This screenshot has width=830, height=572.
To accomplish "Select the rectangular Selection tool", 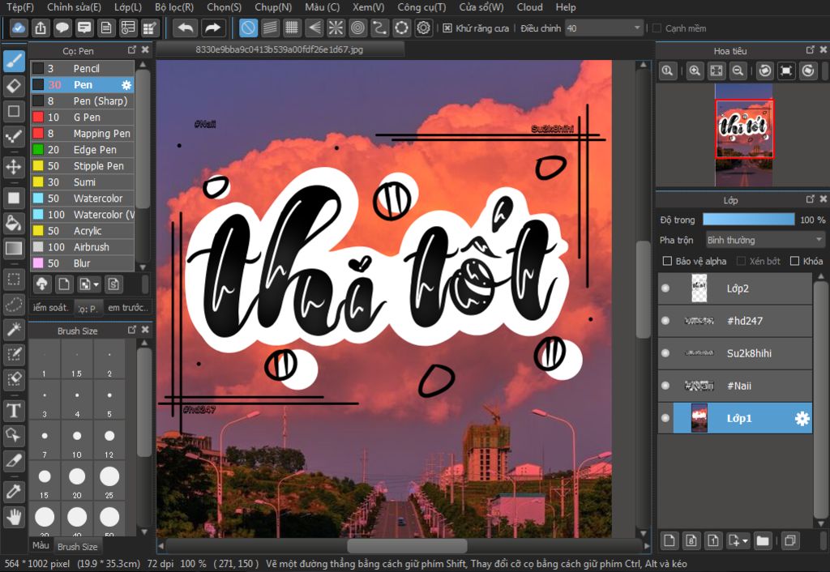I will point(14,280).
